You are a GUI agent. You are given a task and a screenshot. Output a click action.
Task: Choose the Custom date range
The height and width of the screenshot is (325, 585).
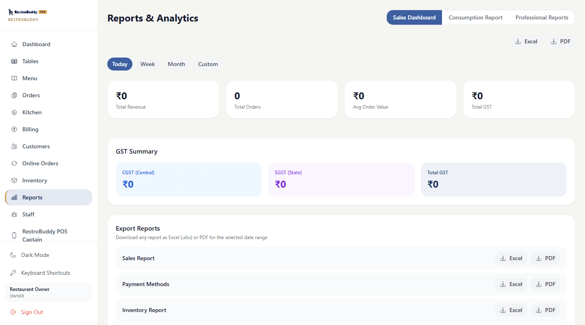208,64
